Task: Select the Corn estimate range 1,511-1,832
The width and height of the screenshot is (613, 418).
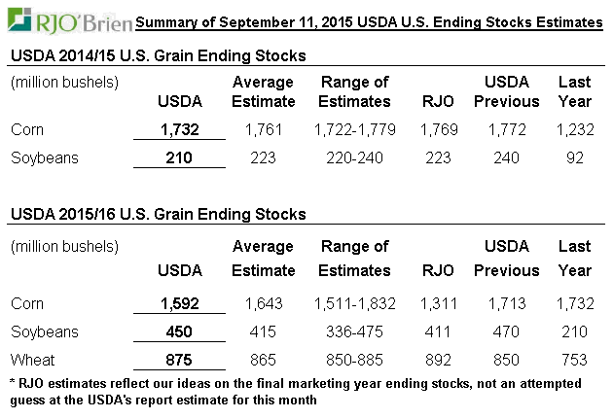Action: [354, 304]
